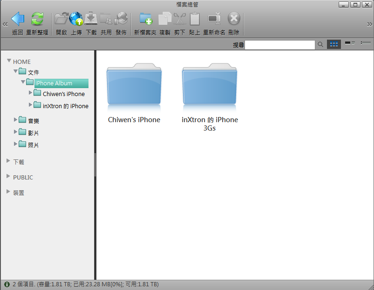Click the magnifier search button
374x290 pixels.
pyautogui.click(x=320, y=44)
